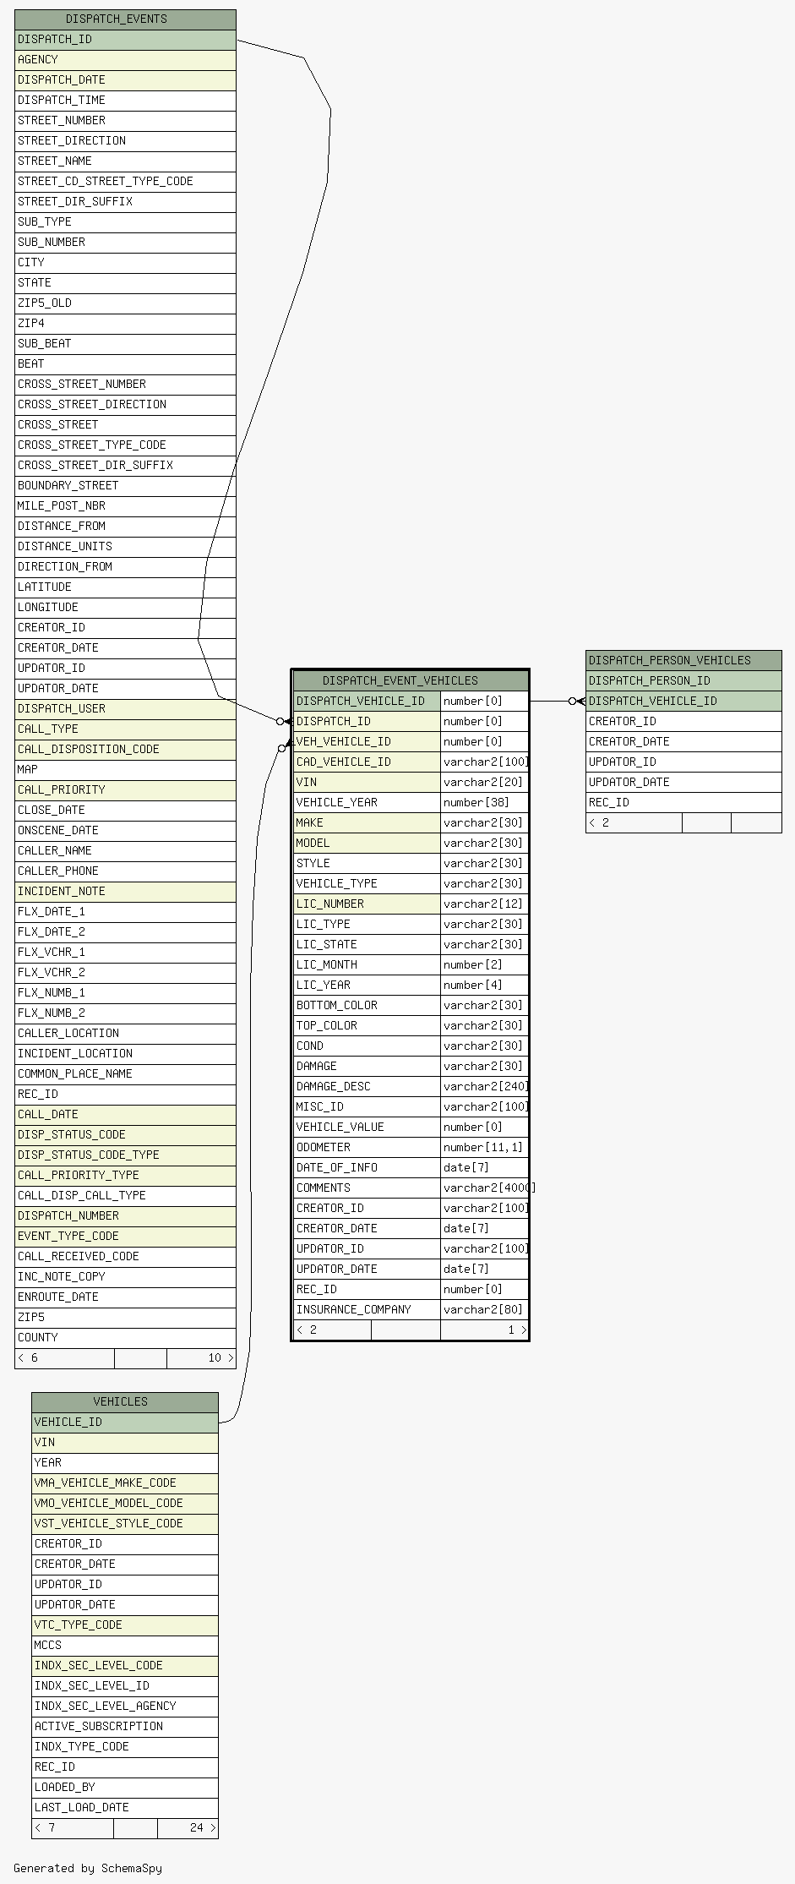795x1884 pixels.
Task: Click the VMA_VEHICLE_MAKE_CODE column row
Action: [125, 1483]
